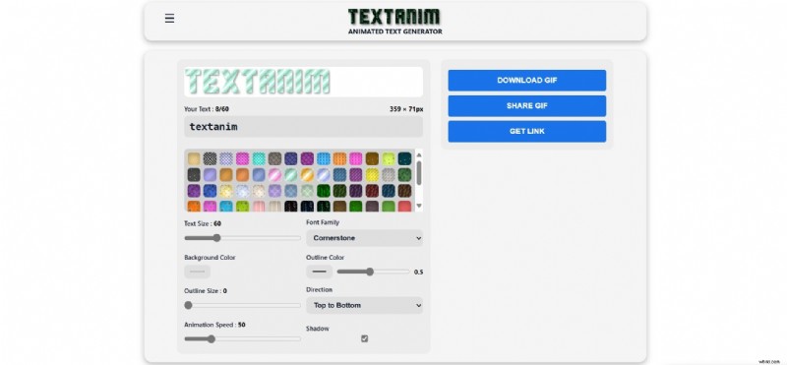Click the '0.5' outline opacity value
This screenshot has width=787, height=365.
(419, 273)
